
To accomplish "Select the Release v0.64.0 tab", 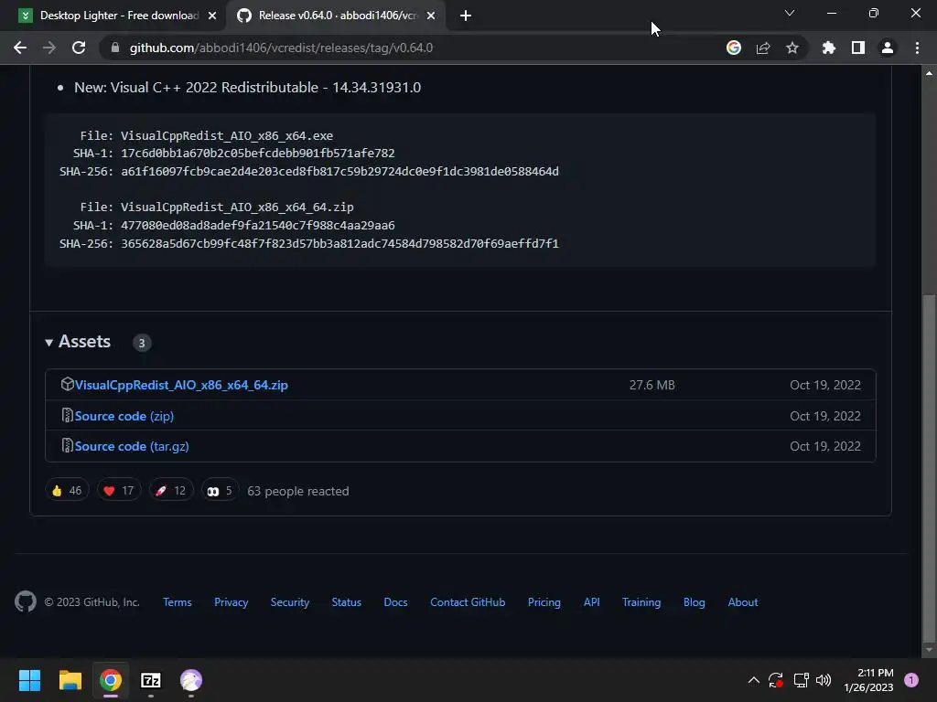I will pos(338,16).
